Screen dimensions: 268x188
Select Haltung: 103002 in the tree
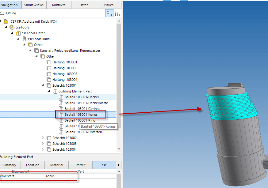[x=65, y=68]
